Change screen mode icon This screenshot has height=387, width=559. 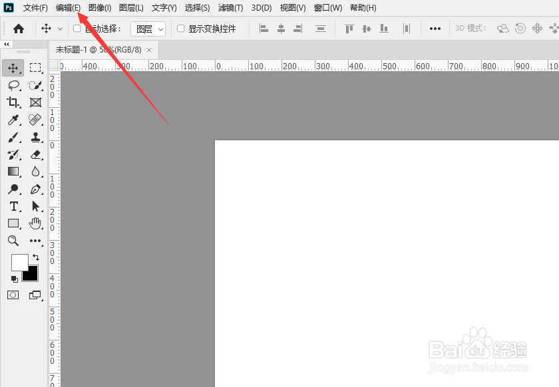[35, 295]
